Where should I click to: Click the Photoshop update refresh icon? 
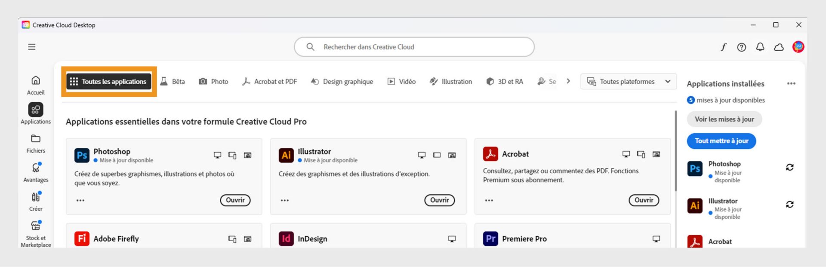coord(790,167)
